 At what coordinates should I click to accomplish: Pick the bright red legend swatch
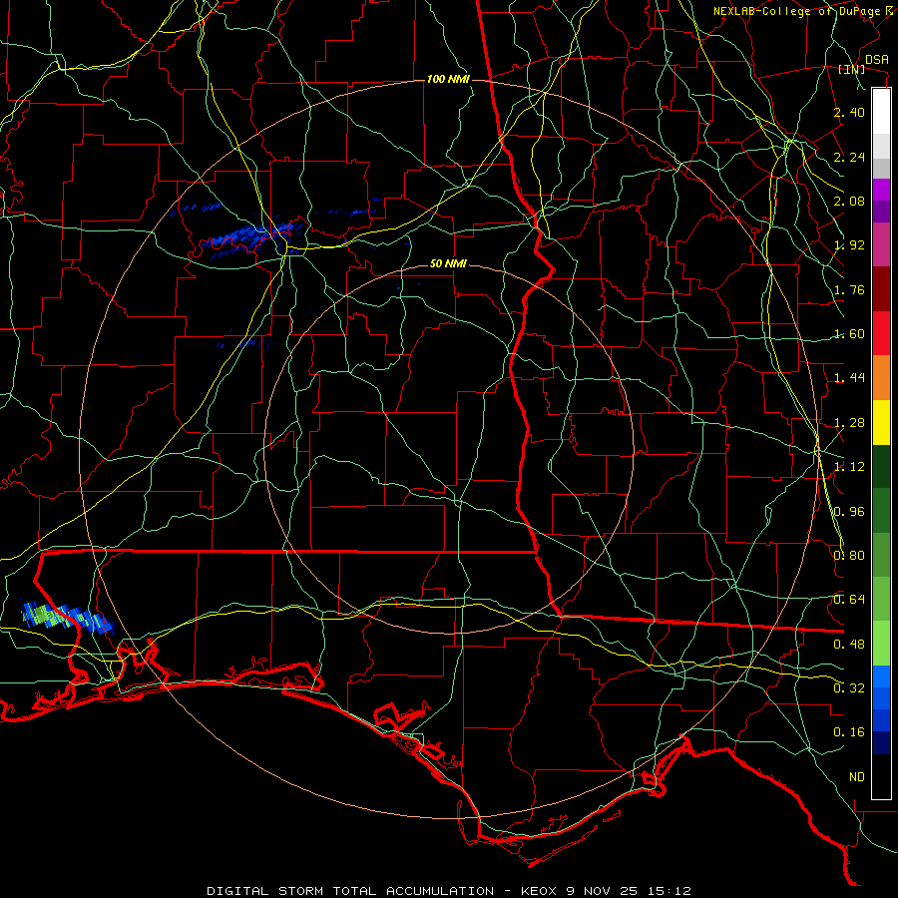[x=881, y=333]
